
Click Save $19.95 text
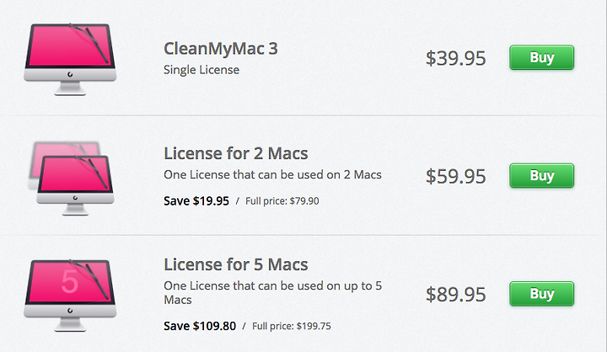pyautogui.click(x=196, y=201)
